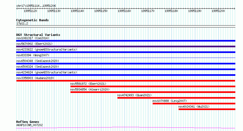Screen dimensions: 243x131
Task: Click the red nsv3358903 (Audano2019) bar
Action: 126,81
